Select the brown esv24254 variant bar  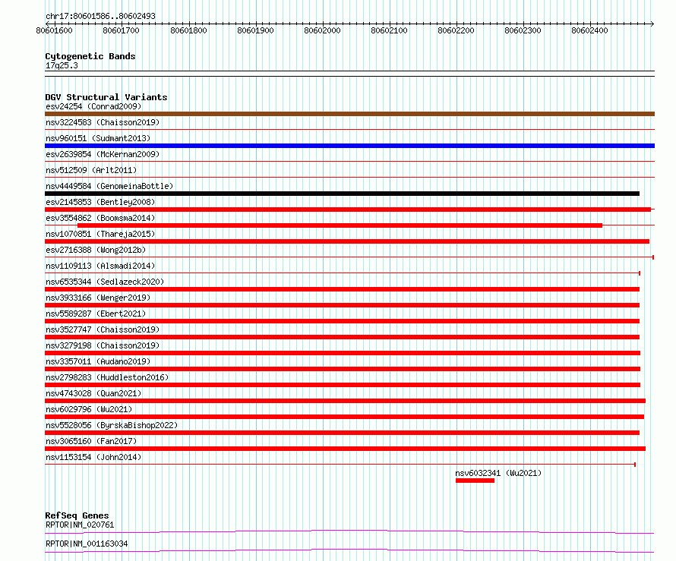pos(349,114)
